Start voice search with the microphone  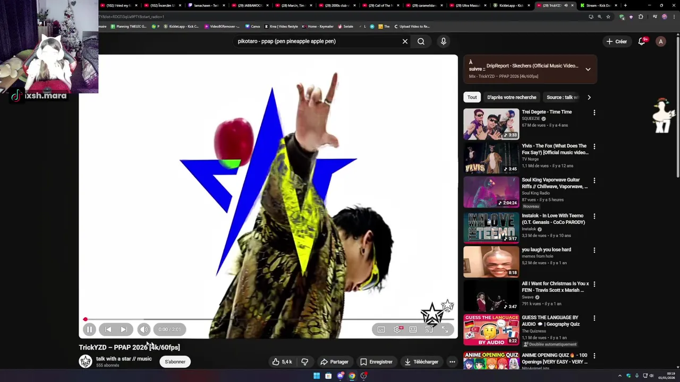click(443, 41)
